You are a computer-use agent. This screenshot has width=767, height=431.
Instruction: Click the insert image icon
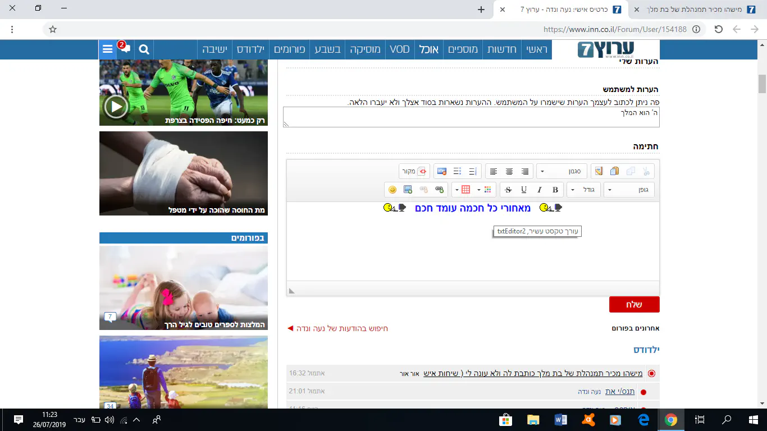coord(408,190)
